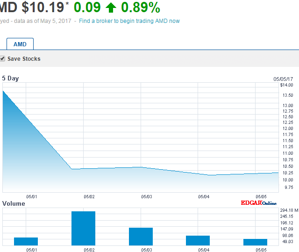The image size is (299, 252).
Task: Click the 0.09 price change value
Action: [87, 7]
